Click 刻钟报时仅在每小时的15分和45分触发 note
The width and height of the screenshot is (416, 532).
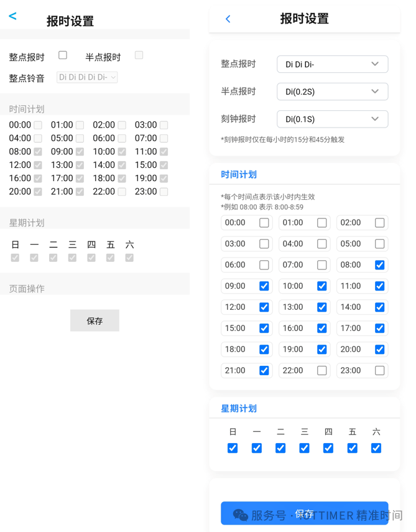point(283,139)
